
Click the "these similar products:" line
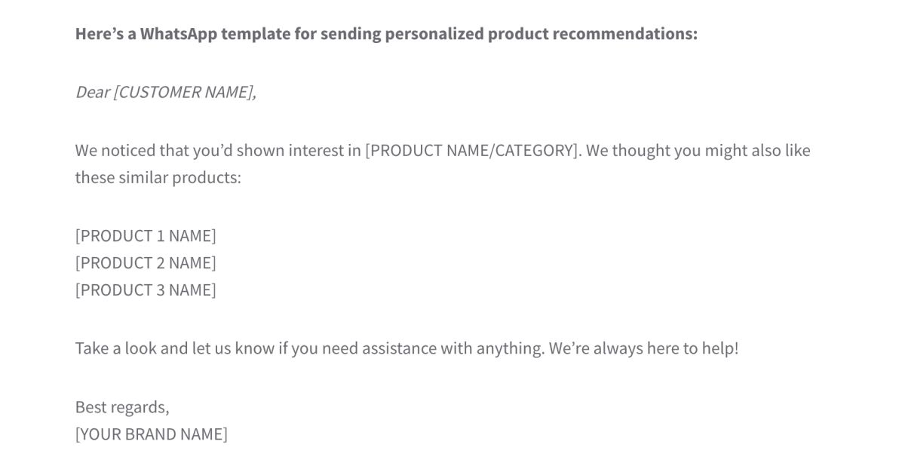click(158, 178)
